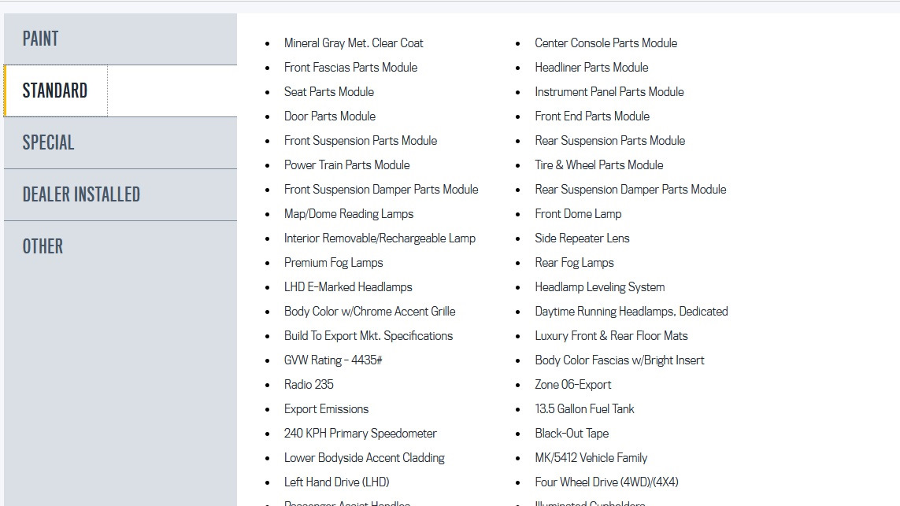Click 'Rear Suspension Damper Parts Module'
Viewport: 900px width, 506px height.
631,190
